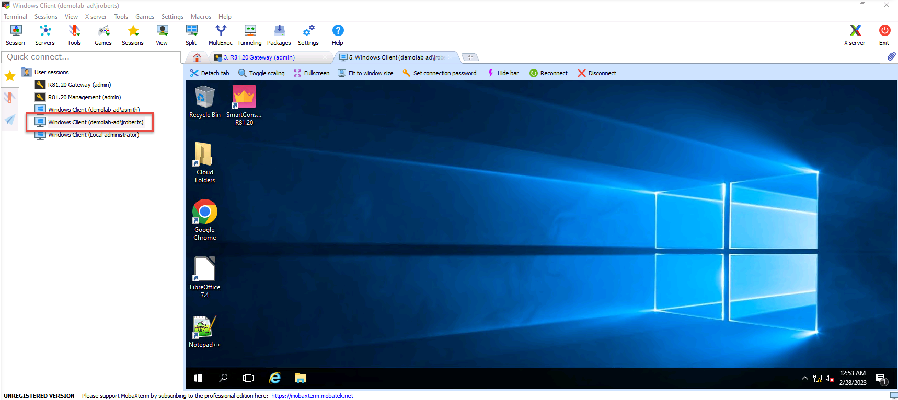This screenshot has height=400, width=898.
Task: Open the sidebar Macros paper plane tab
Action: coord(10,120)
